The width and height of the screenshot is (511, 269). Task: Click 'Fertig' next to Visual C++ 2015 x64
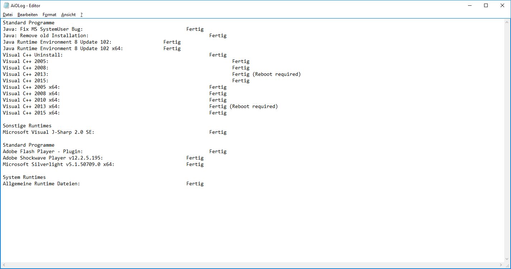(x=218, y=113)
